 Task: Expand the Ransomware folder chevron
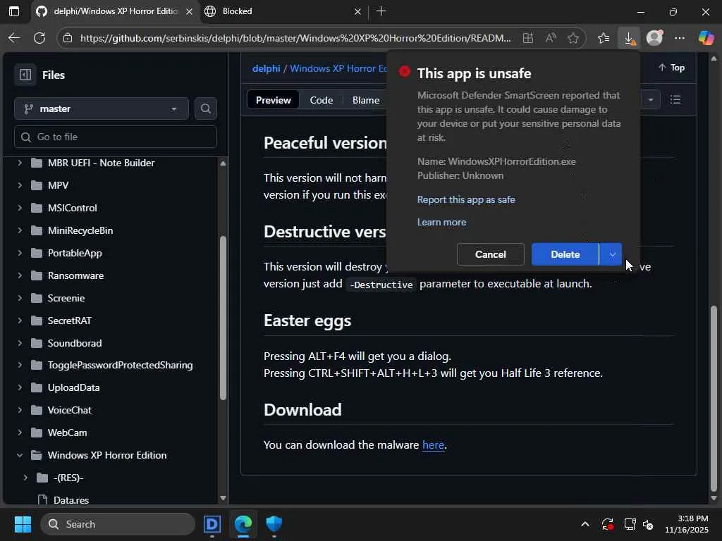(x=20, y=275)
